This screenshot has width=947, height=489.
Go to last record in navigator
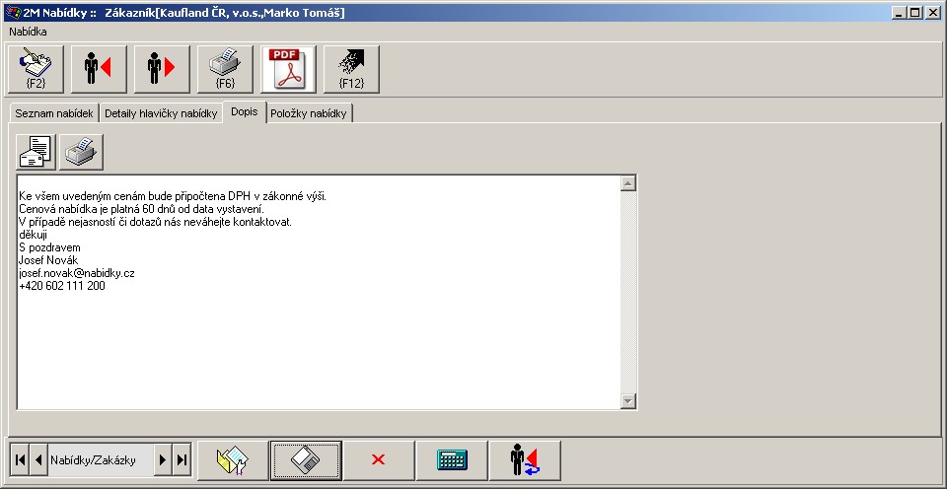click(x=182, y=460)
